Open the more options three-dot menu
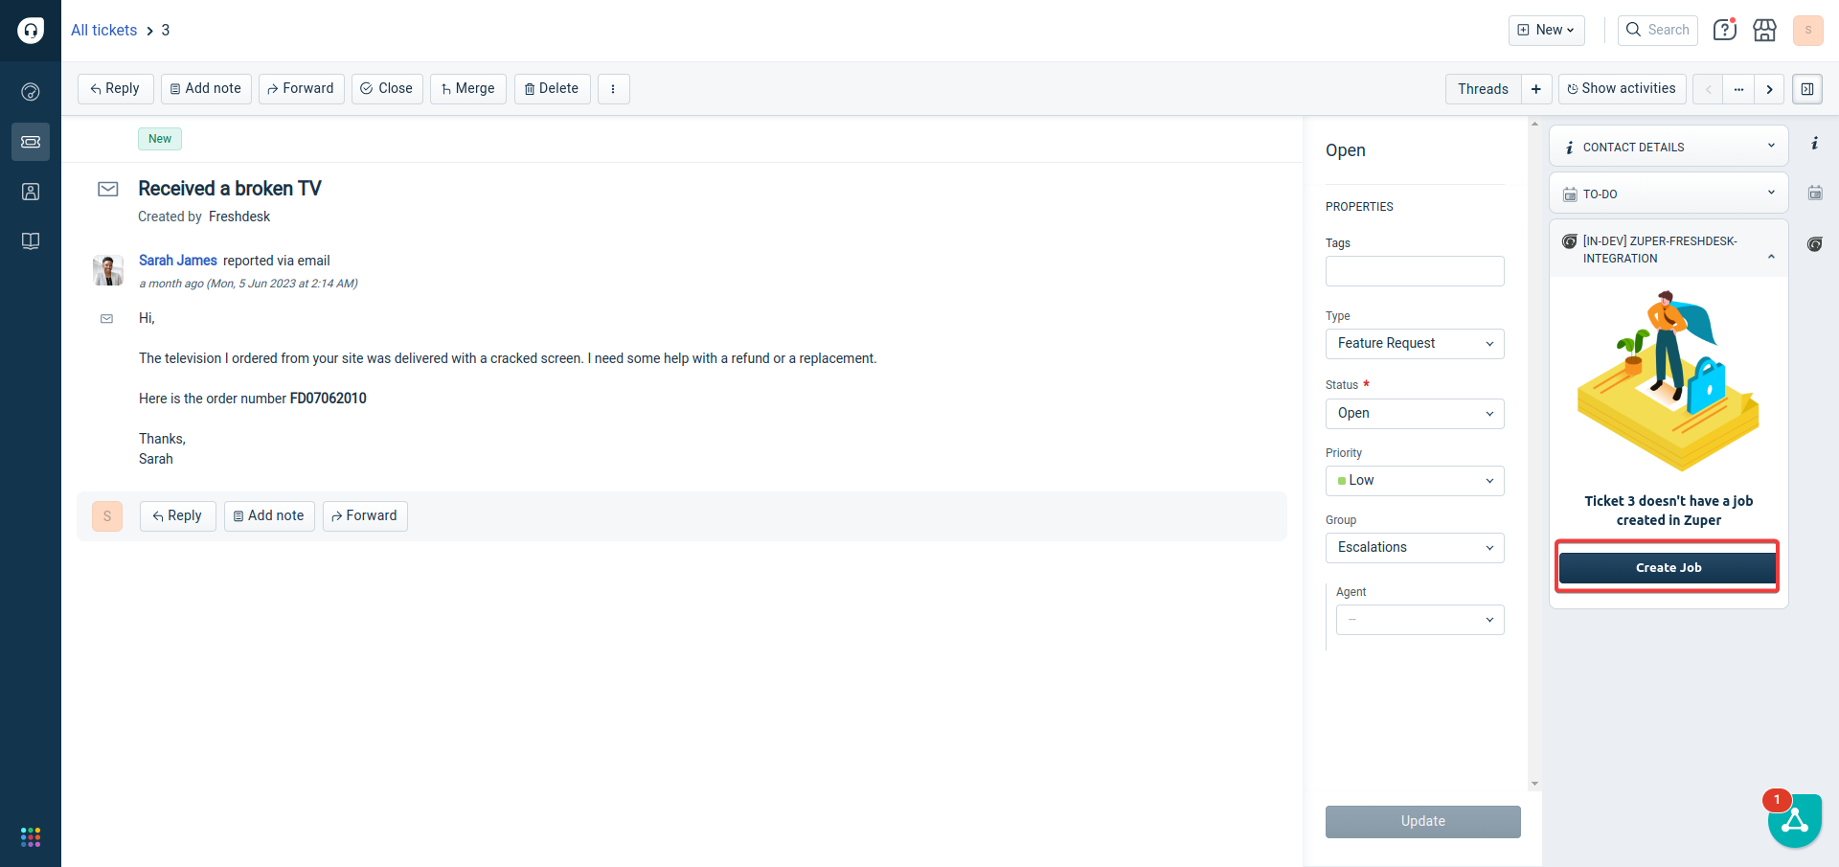The height and width of the screenshot is (867, 1839). (613, 89)
